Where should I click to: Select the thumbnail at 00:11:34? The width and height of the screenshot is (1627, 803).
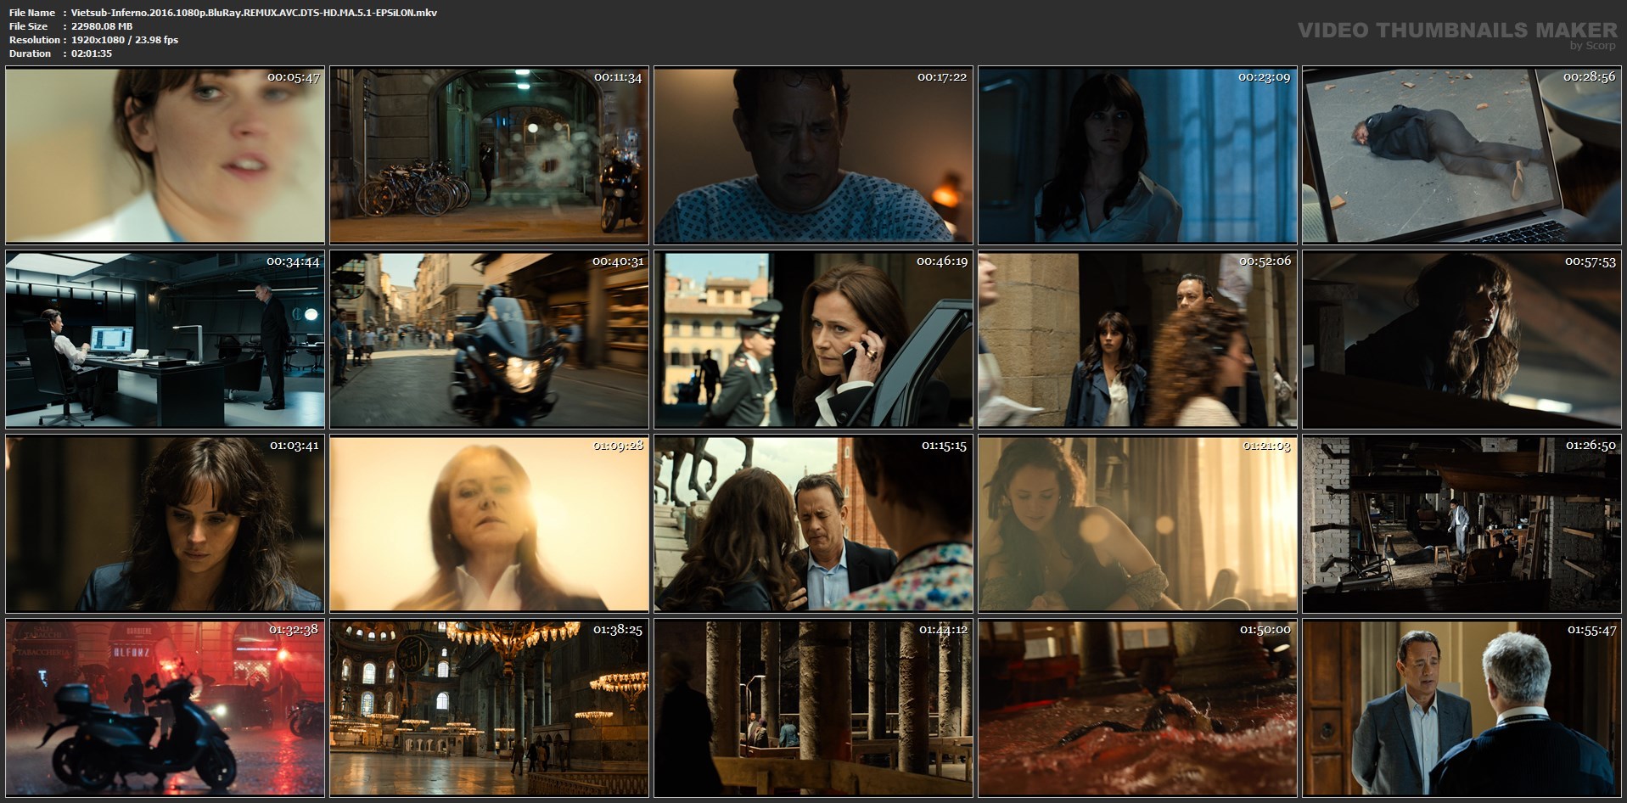pos(489,156)
